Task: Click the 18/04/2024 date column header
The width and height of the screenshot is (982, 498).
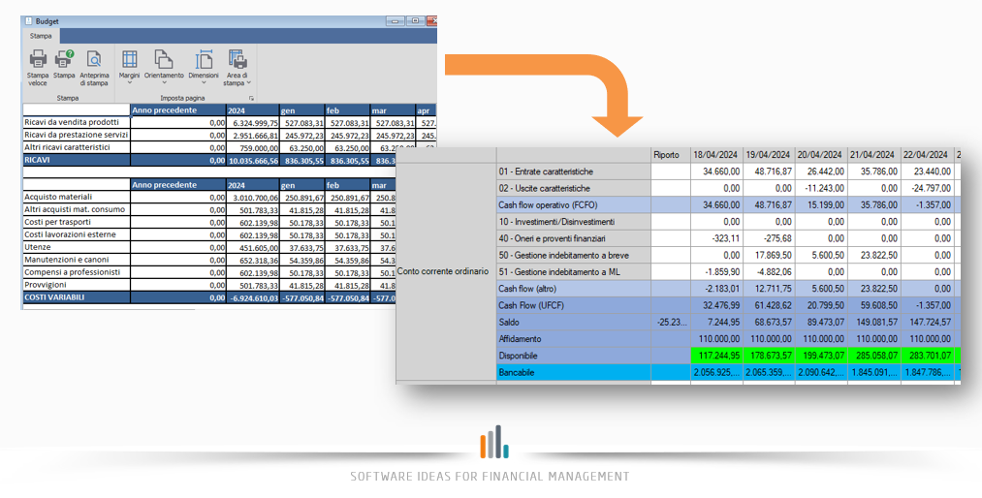Action: tap(715, 154)
